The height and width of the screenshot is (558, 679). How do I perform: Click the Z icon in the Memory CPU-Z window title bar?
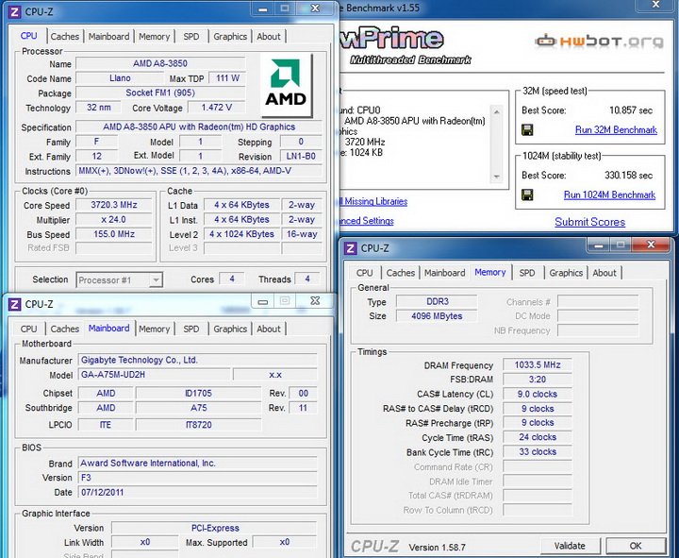[x=350, y=248]
